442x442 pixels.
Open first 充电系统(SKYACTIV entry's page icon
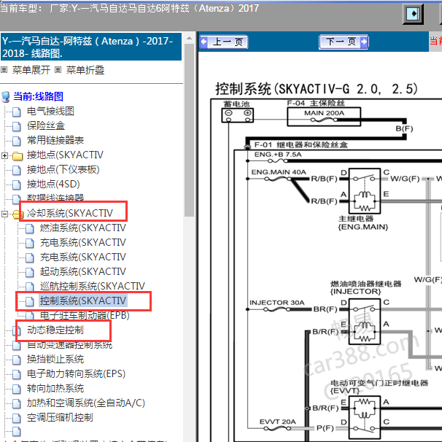click(x=30, y=244)
